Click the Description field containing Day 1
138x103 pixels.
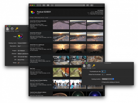23,46
